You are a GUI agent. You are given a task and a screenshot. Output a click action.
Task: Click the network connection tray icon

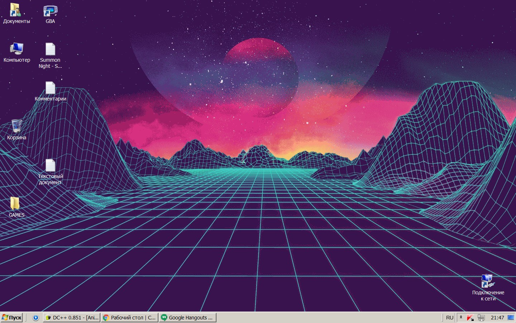click(x=481, y=318)
